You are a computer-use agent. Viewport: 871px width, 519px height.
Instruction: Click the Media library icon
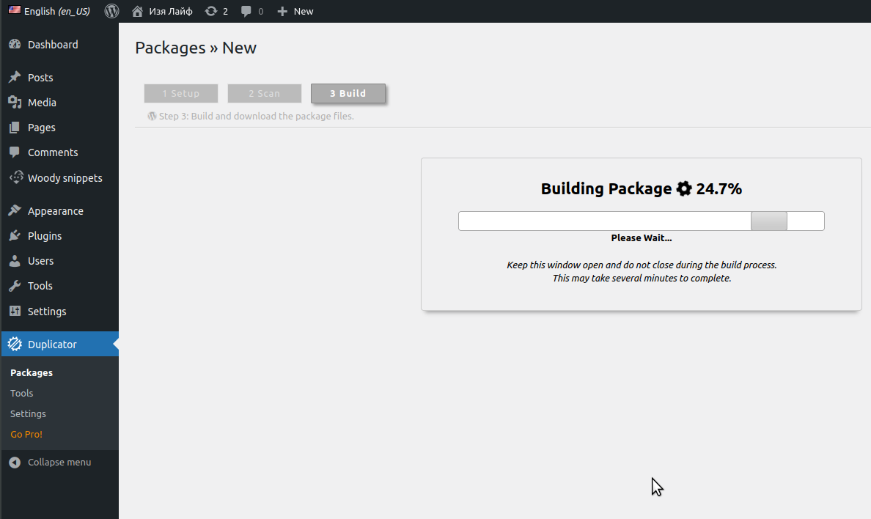click(15, 102)
